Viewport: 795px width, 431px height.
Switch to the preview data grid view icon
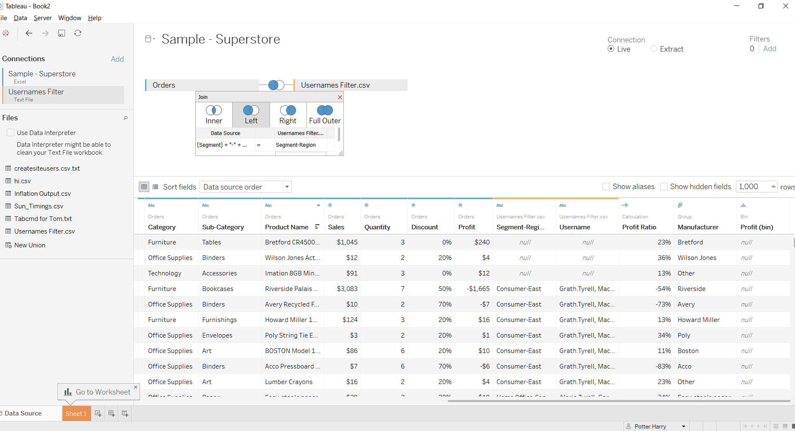point(144,187)
